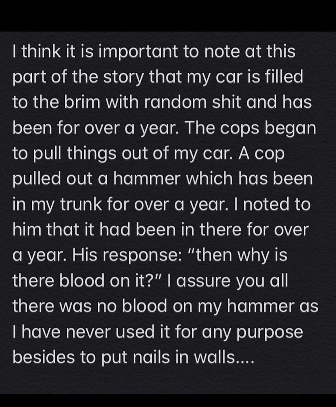This screenshot has height=407, width=336.
Task: Click the word "nails" in last line
Action: coord(152,357)
